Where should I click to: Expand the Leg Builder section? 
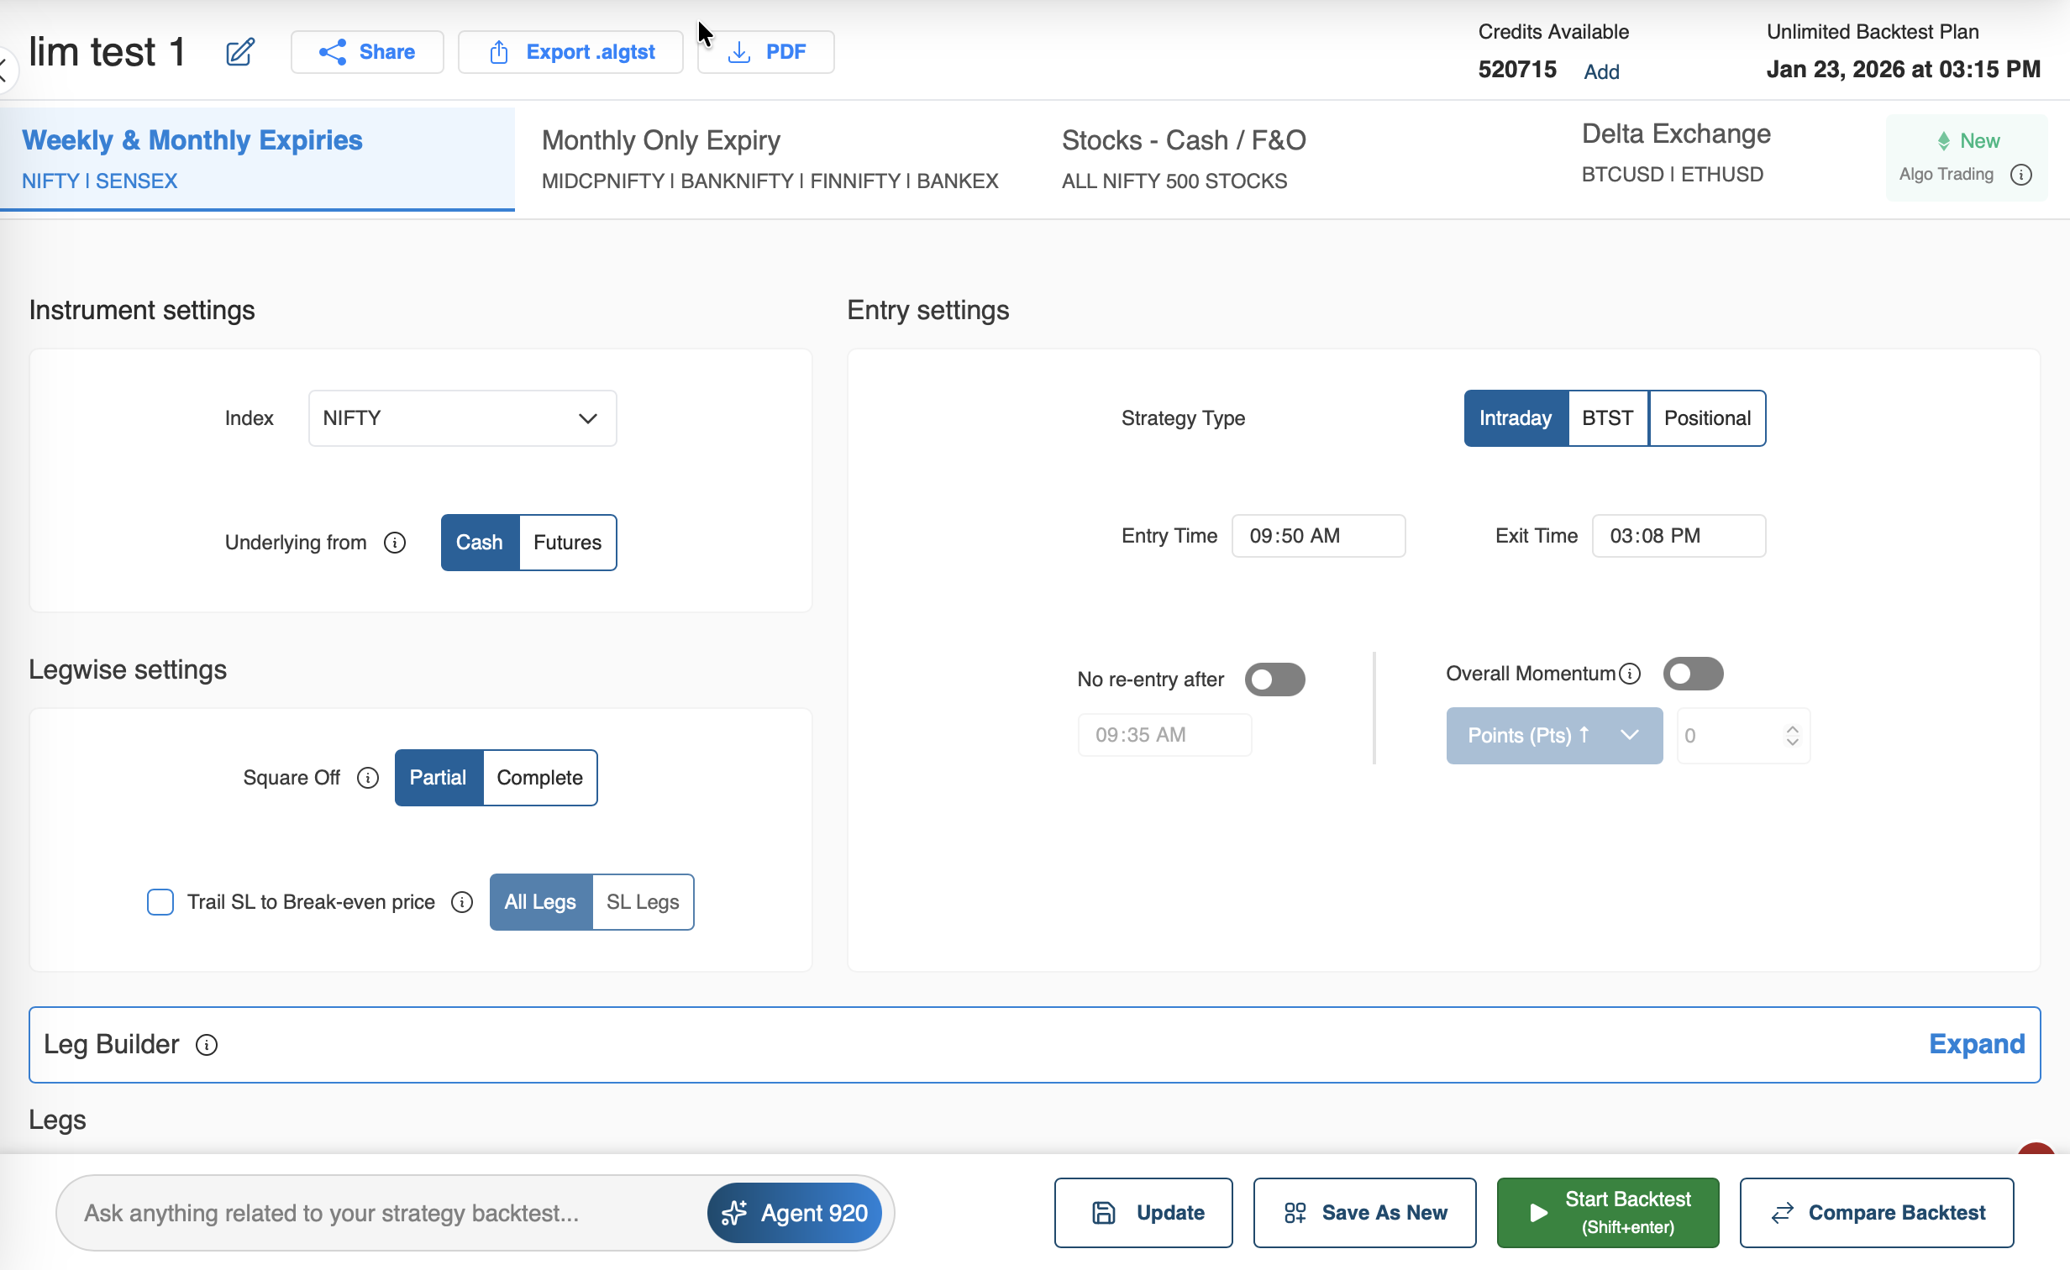(1976, 1044)
